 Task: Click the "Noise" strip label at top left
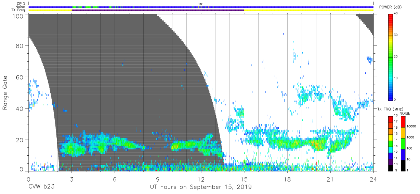pos(21,7)
